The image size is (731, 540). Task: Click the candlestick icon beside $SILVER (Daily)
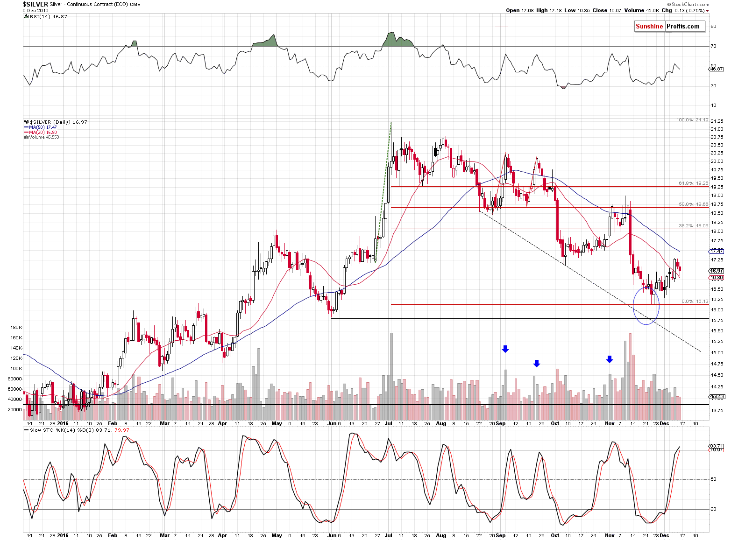pos(26,122)
